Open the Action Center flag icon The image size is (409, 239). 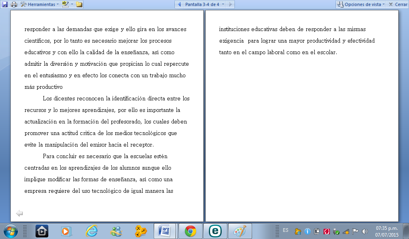tap(355, 231)
